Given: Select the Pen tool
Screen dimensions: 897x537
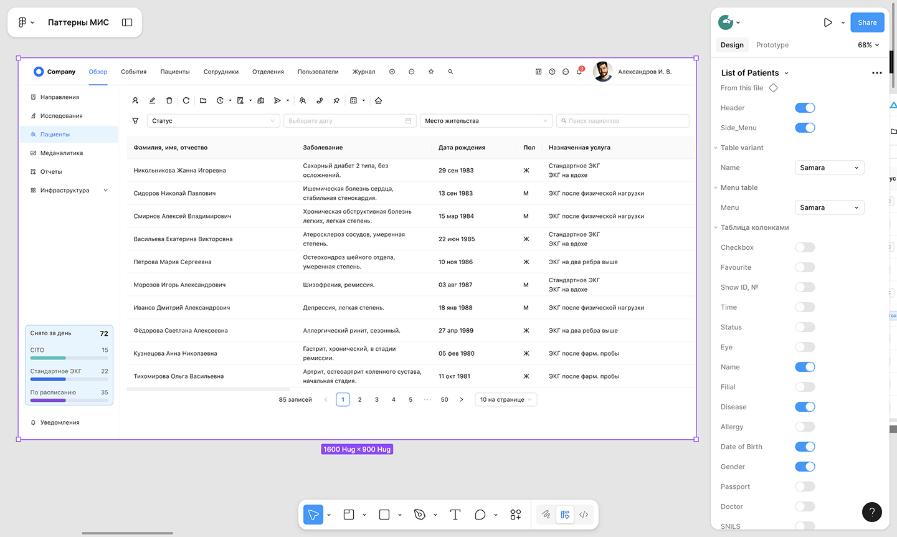Looking at the screenshot, I should point(420,515).
